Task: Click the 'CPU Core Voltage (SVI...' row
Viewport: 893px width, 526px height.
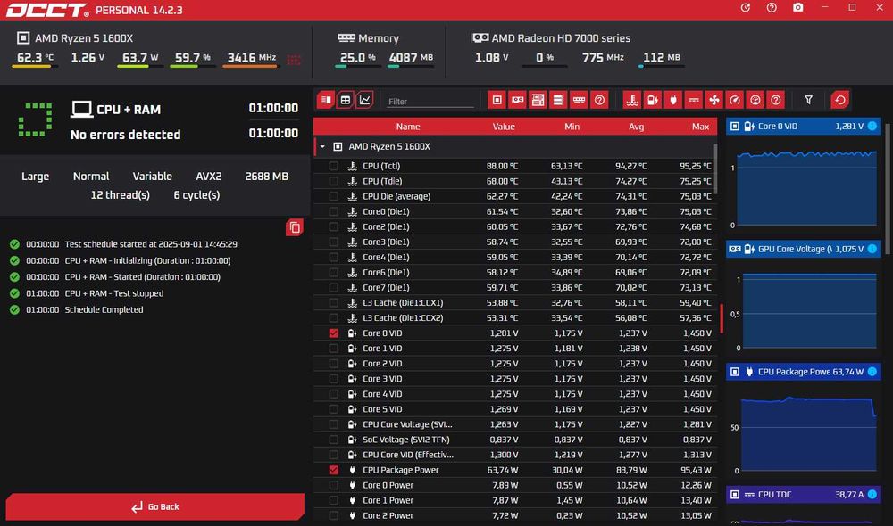Action: tap(515, 424)
